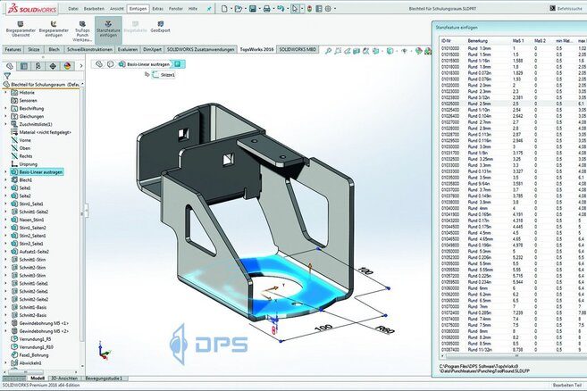Open dropdown arrow beside options gear

point(335,9)
